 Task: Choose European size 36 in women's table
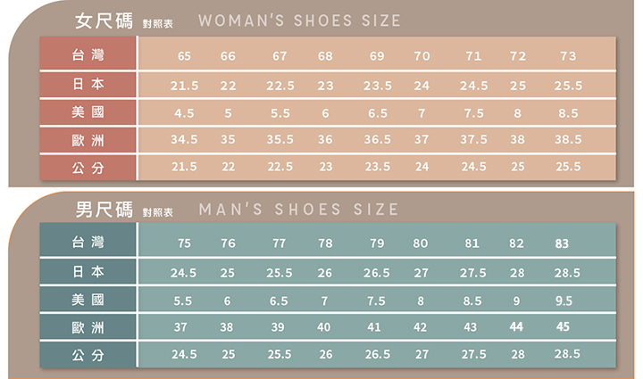tap(325, 140)
